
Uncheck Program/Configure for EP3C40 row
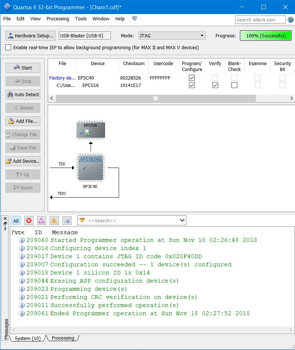click(192, 78)
